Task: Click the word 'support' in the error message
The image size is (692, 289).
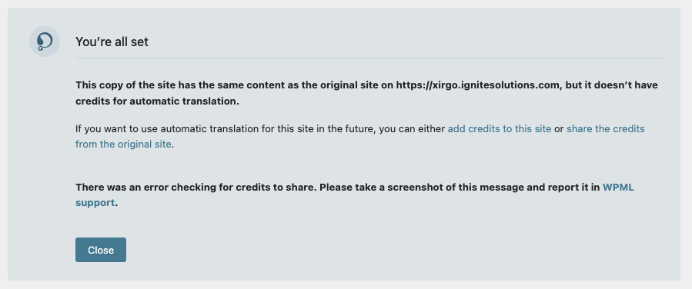Action: click(x=95, y=203)
